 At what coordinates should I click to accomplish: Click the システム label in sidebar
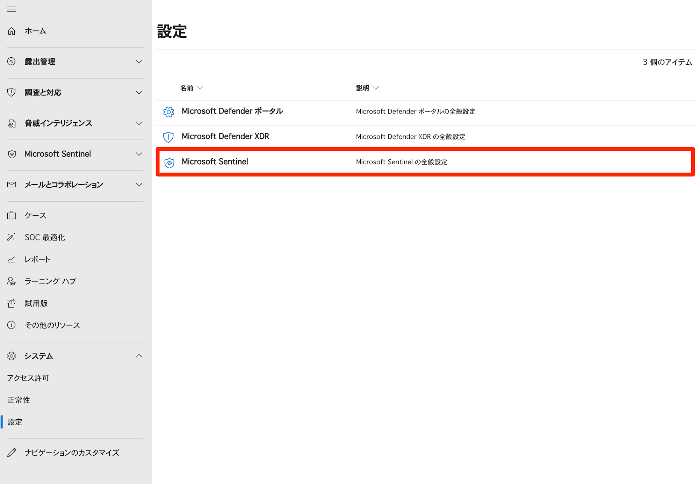pos(39,356)
